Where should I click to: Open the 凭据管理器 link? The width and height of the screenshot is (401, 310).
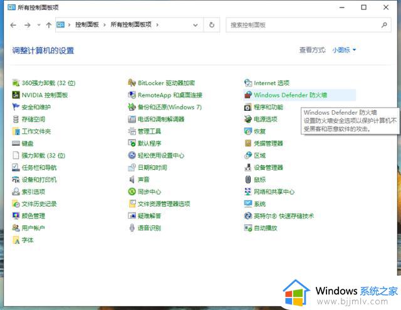pos(269,143)
